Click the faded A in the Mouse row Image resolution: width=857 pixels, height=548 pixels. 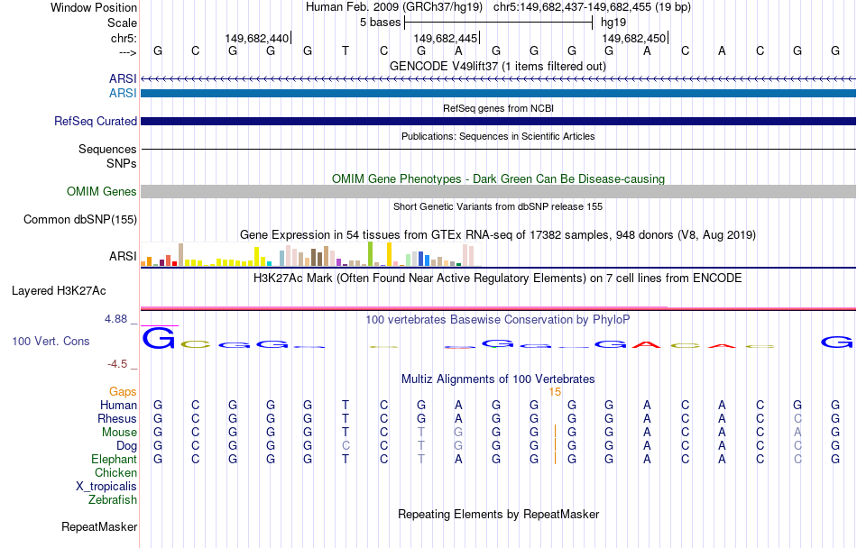(x=797, y=433)
